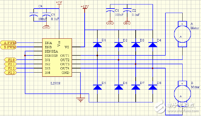Click the B Motor circle symbol
The width and height of the screenshot is (201, 116).
(x=182, y=94)
